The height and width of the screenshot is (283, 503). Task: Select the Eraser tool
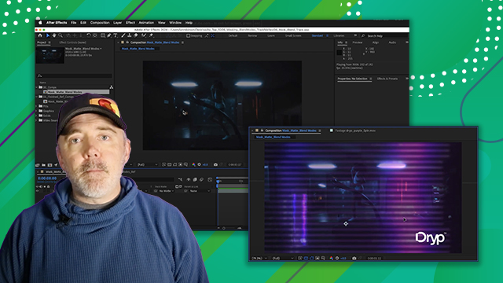click(x=136, y=35)
